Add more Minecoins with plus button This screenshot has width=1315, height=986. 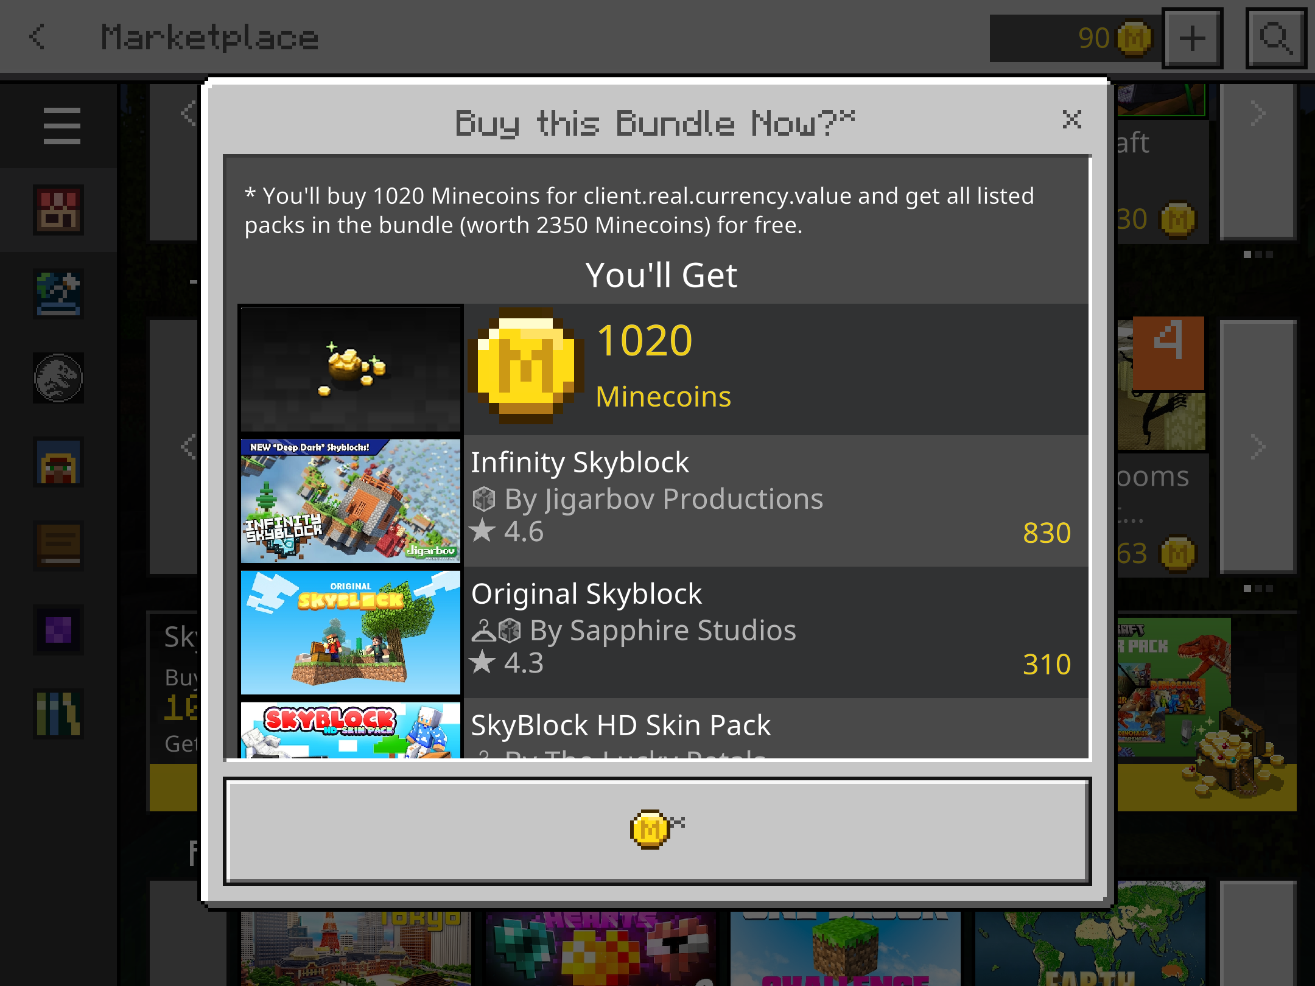pos(1192,38)
